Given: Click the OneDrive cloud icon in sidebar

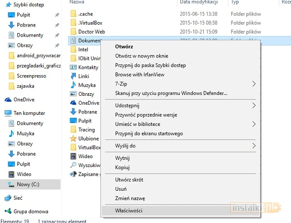Looking at the screenshot, I should [x=8, y=100].
